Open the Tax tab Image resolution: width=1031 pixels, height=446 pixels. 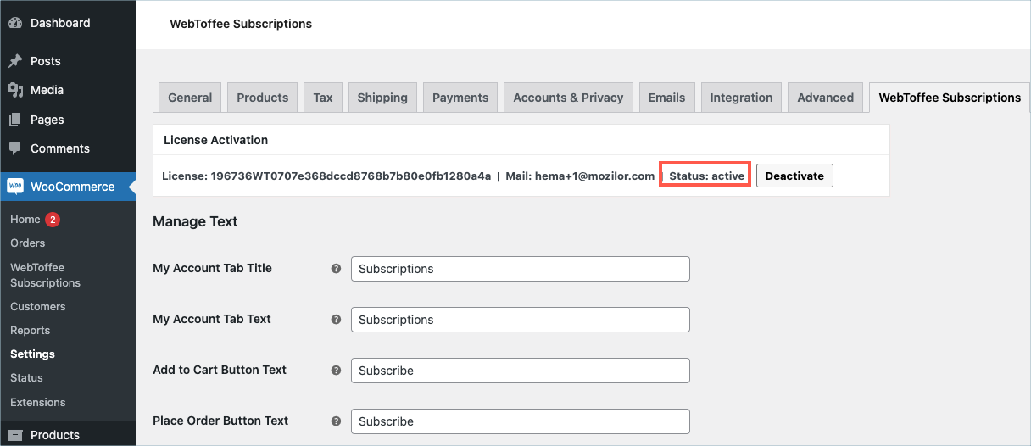click(323, 98)
